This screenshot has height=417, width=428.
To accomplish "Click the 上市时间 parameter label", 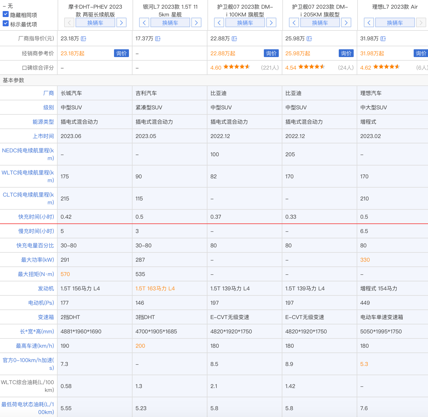I will (43, 136).
